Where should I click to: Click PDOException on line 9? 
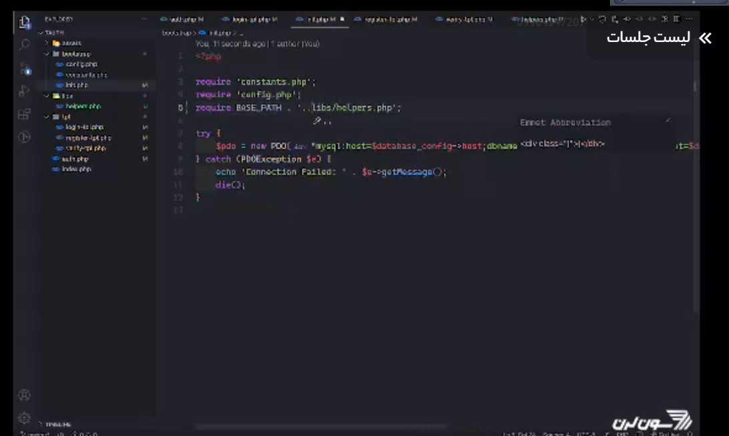pos(271,159)
